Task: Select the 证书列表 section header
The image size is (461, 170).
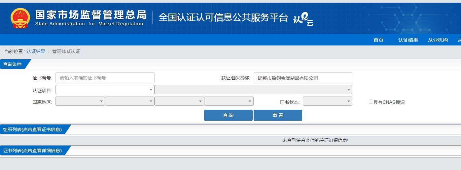Action: click(32, 151)
